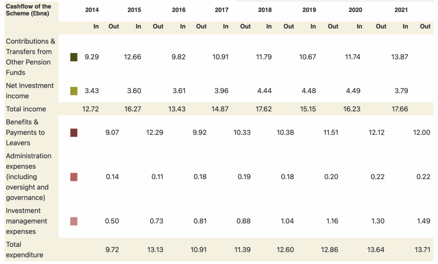Select the pink Investment management expenses swatch
The width and height of the screenshot is (438, 264).
point(74,221)
